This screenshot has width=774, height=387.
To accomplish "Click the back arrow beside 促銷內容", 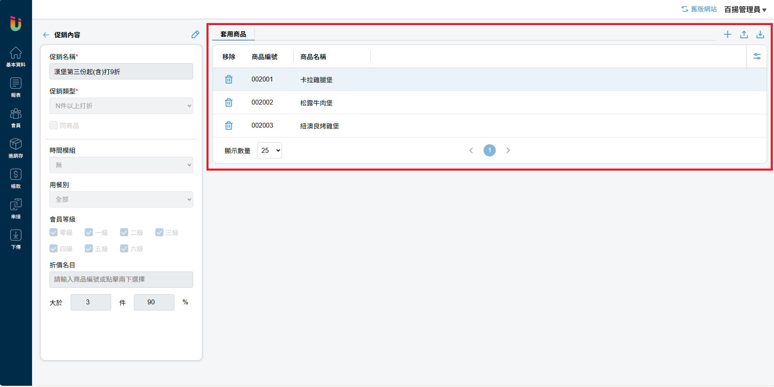I will tap(46, 35).
